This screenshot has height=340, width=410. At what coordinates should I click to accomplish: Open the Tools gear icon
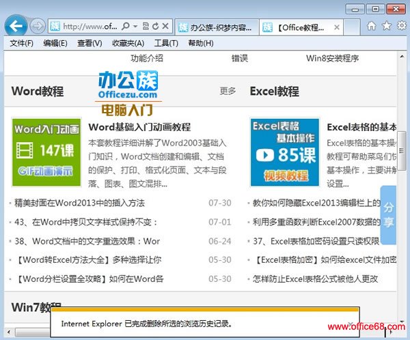point(402,26)
